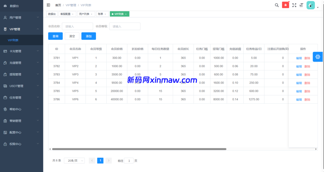Click 编辑 for VIP6 row
This screenshot has width=324, height=172.
pyautogui.click(x=299, y=99)
